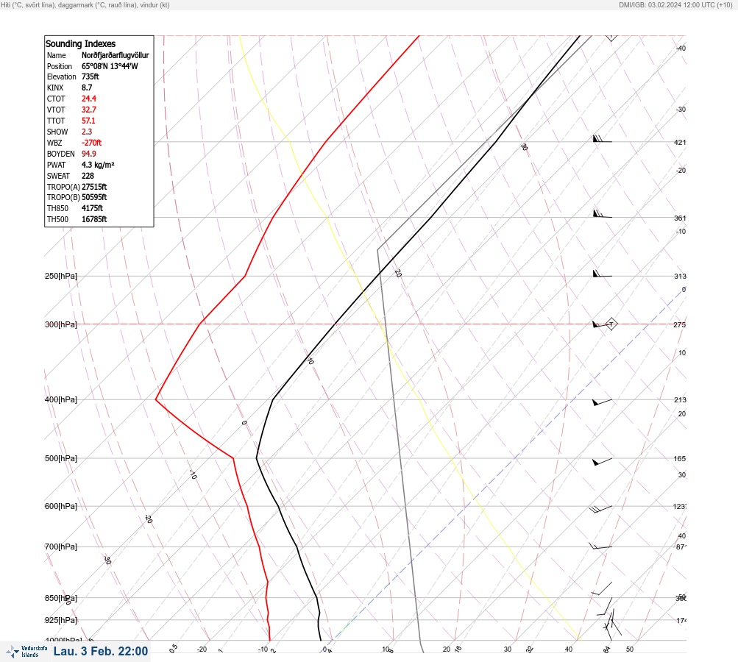Select the 400[hPa] pressure label
Viewport: 738px width, 662px height.
[61, 399]
